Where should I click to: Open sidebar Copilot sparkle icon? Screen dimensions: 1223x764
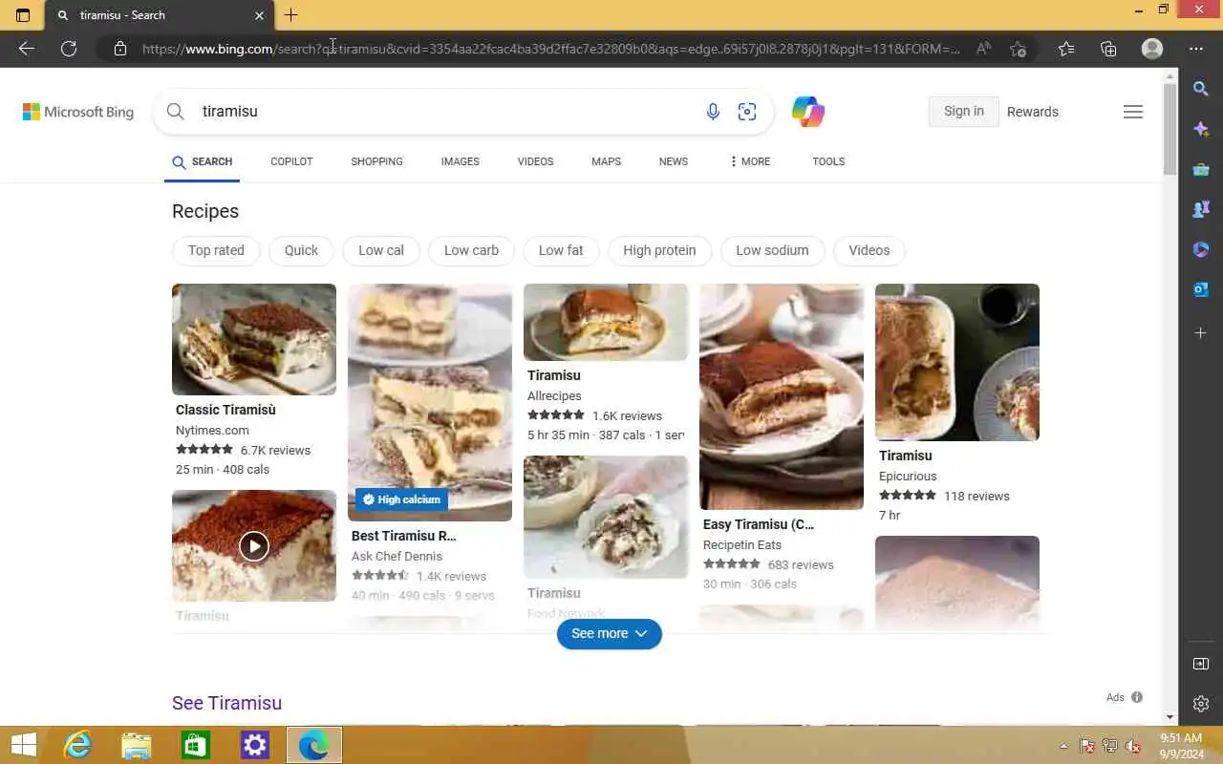(1201, 129)
